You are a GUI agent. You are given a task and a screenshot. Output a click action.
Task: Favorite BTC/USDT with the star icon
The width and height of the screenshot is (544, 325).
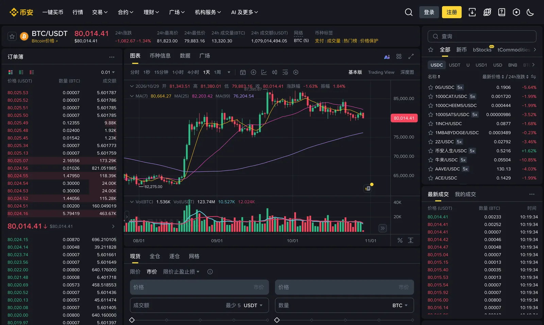pyautogui.click(x=12, y=36)
